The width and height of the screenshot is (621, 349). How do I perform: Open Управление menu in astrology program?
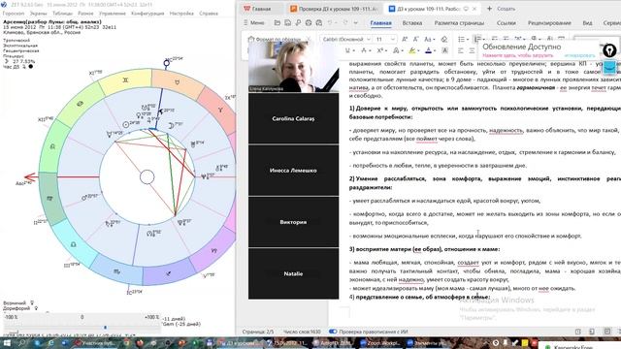point(113,13)
